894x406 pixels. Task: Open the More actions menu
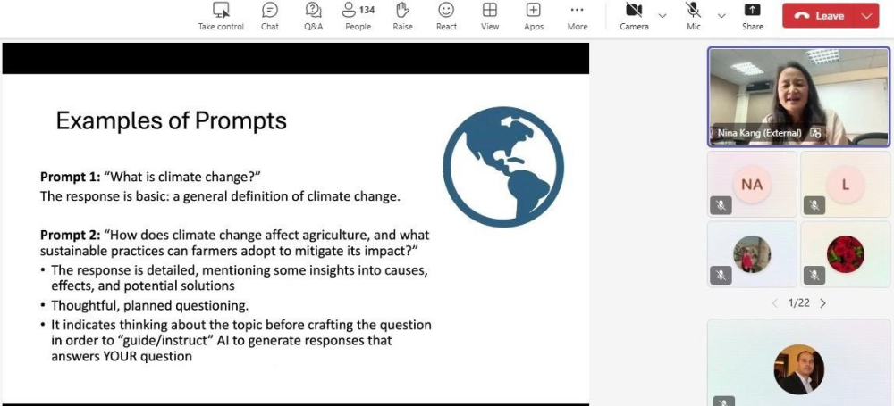578,11
